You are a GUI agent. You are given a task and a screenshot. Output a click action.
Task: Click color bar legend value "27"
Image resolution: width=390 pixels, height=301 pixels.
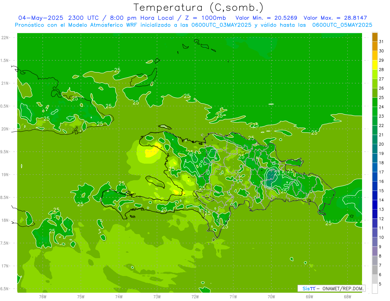(381, 79)
